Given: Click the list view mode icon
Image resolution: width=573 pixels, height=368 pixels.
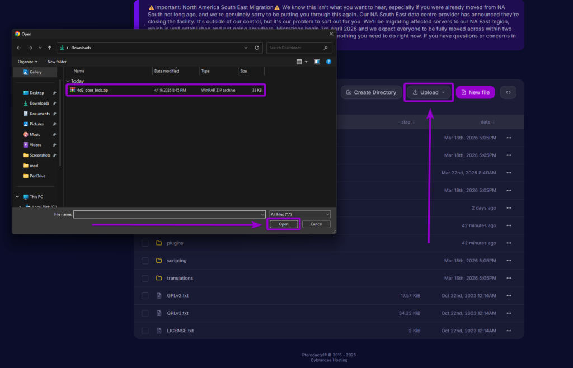Looking at the screenshot, I should pyautogui.click(x=299, y=62).
